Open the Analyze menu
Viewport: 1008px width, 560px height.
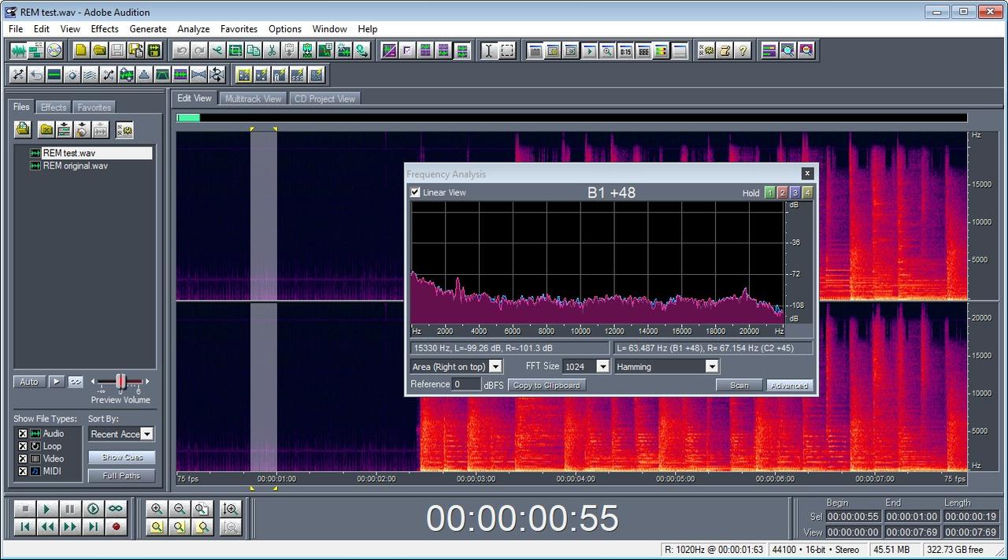[x=194, y=29]
